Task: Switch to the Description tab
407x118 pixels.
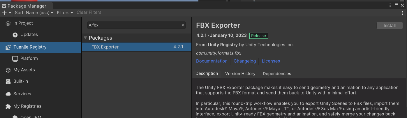Action: (x=207, y=74)
